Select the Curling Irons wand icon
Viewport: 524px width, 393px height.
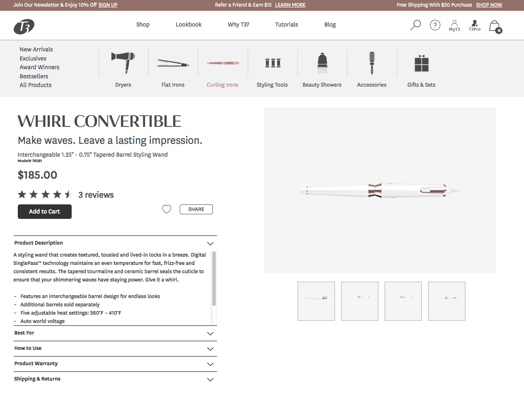223,63
